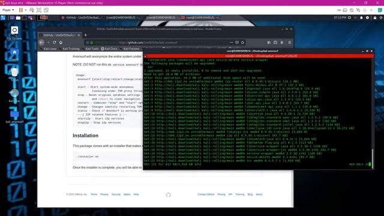Open the Kali Docs bookmark
Viewport: 384px width, 216px height.
(x=109, y=49)
